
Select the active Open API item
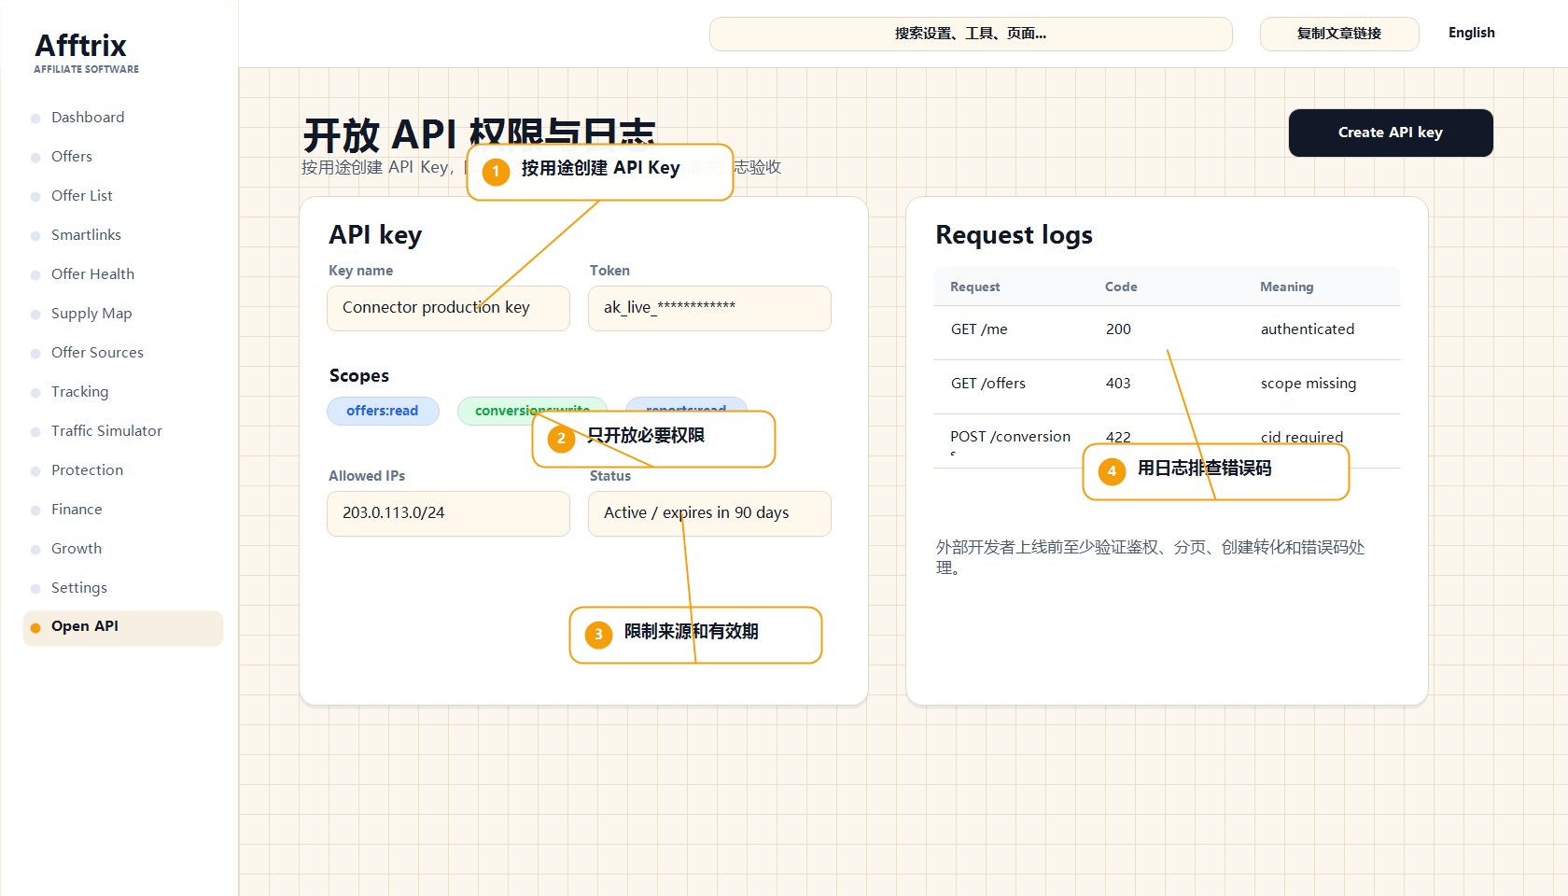[122, 627]
